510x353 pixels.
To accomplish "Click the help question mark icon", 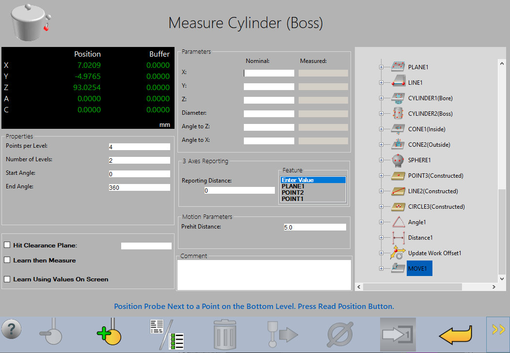I will coord(12,329).
